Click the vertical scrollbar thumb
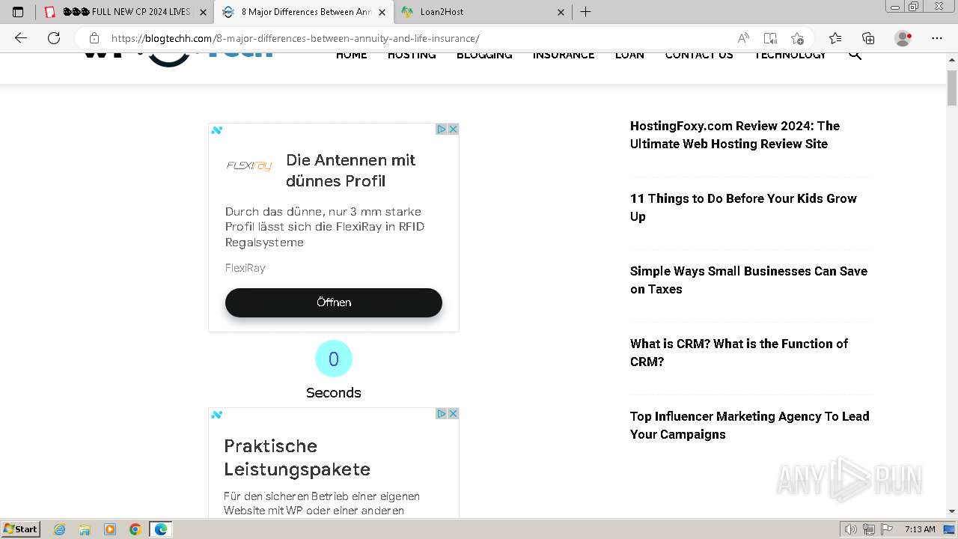Image resolution: width=958 pixels, height=539 pixels. click(x=952, y=88)
